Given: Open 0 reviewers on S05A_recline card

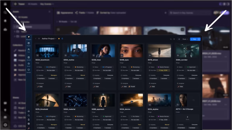Looking at the screenshot, I should click(80, 79).
